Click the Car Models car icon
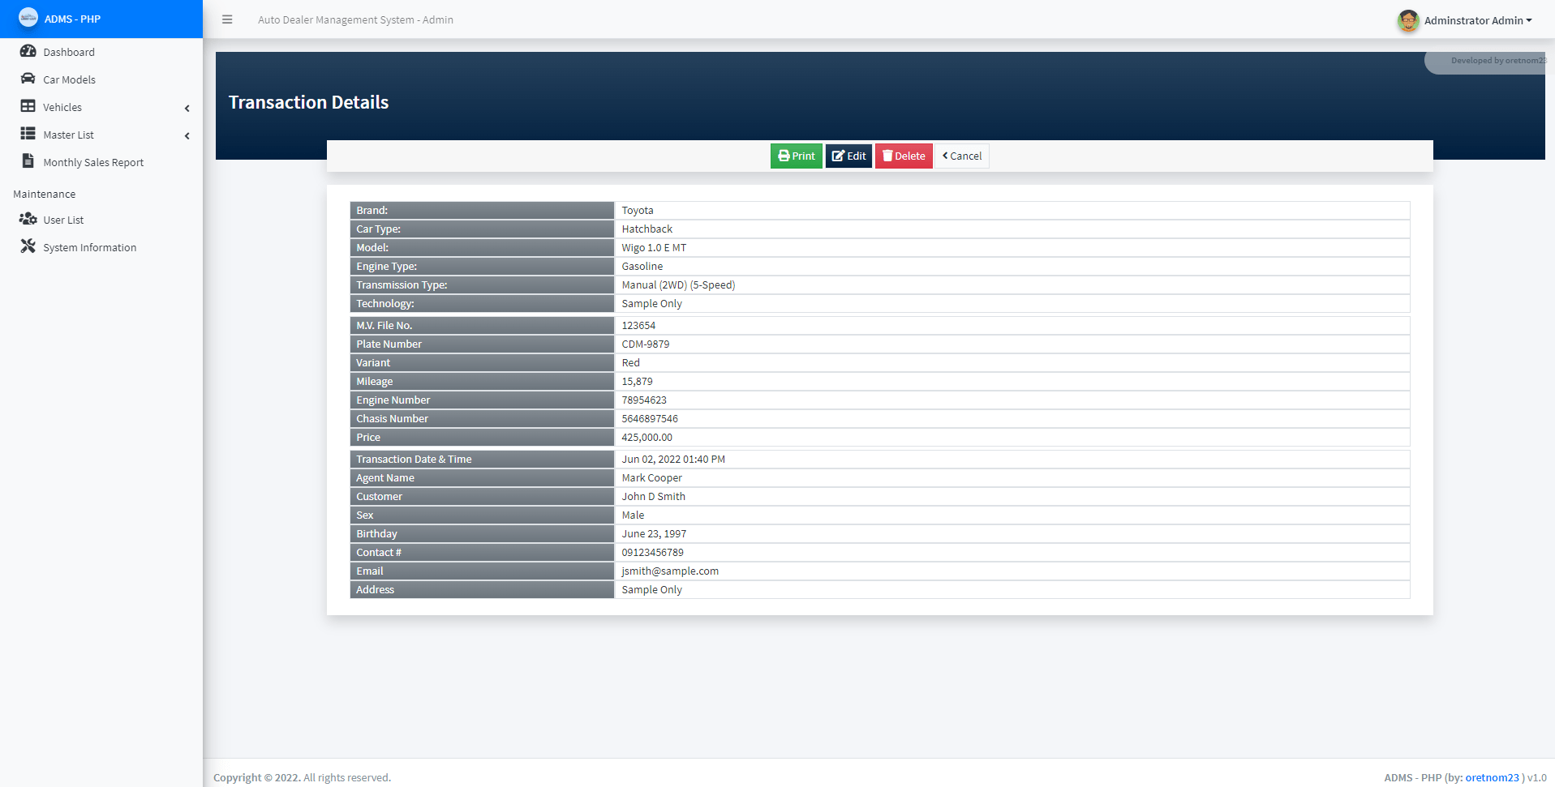This screenshot has width=1555, height=787. pyautogui.click(x=27, y=79)
